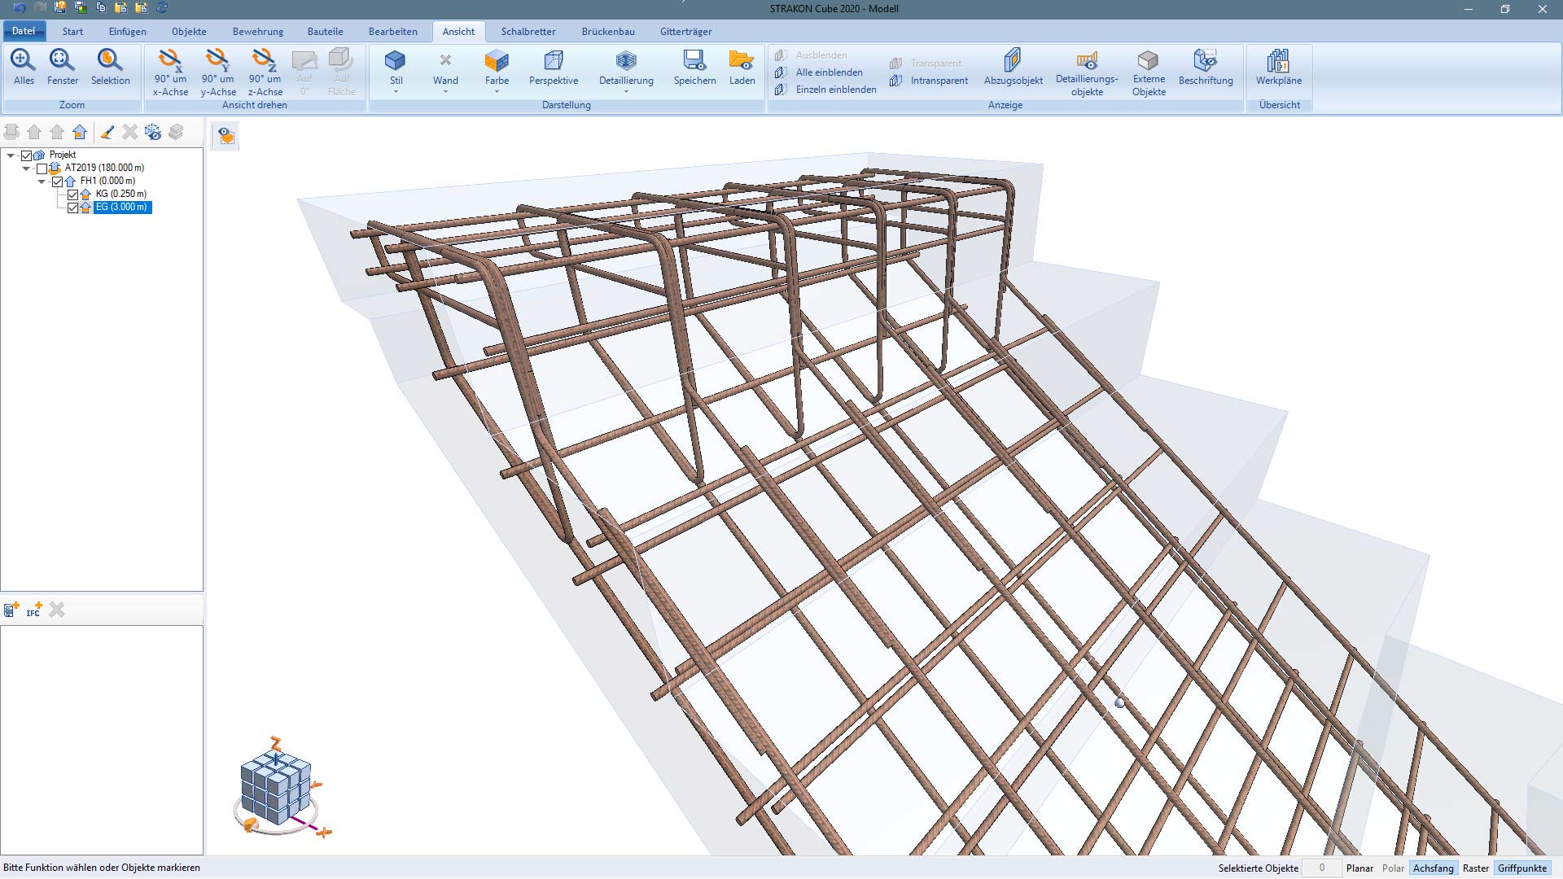Show Externe Objekte
Screen dimensions: 1563x879
coord(1149,72)
